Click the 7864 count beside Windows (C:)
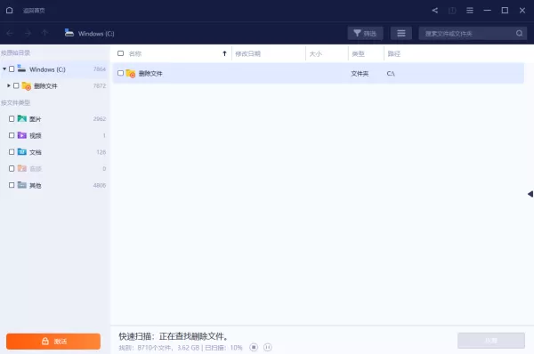534x354 pixels. [x=100, y=69]
